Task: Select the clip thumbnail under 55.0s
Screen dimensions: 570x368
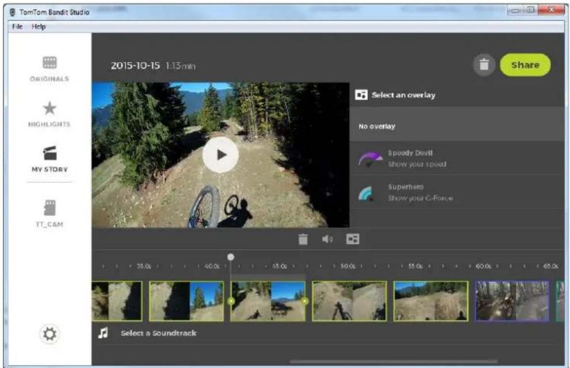Action: point(431,301)
